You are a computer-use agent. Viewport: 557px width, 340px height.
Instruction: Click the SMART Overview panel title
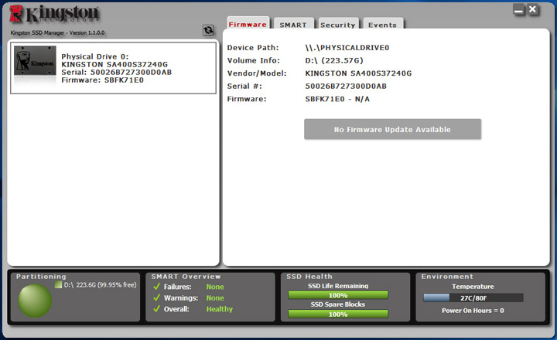click(x=186, y=277)
